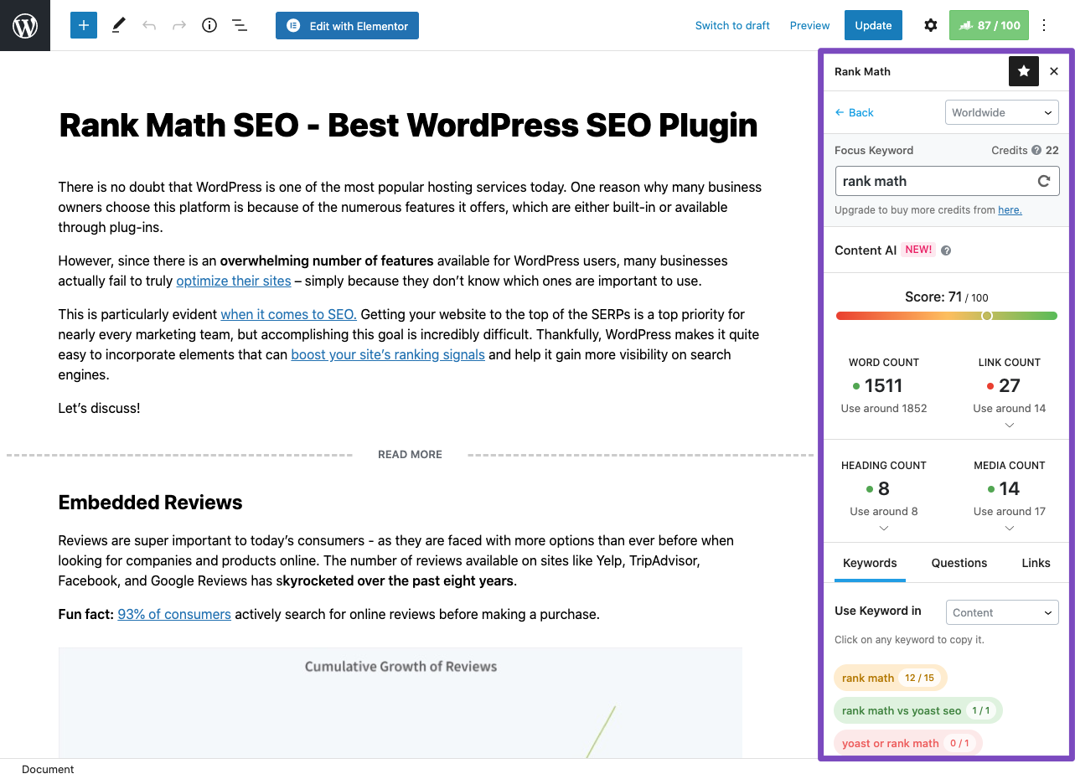Copy the 'yoast or rank math' keyword
This screenshot has height=779, width=1075.
907,743
